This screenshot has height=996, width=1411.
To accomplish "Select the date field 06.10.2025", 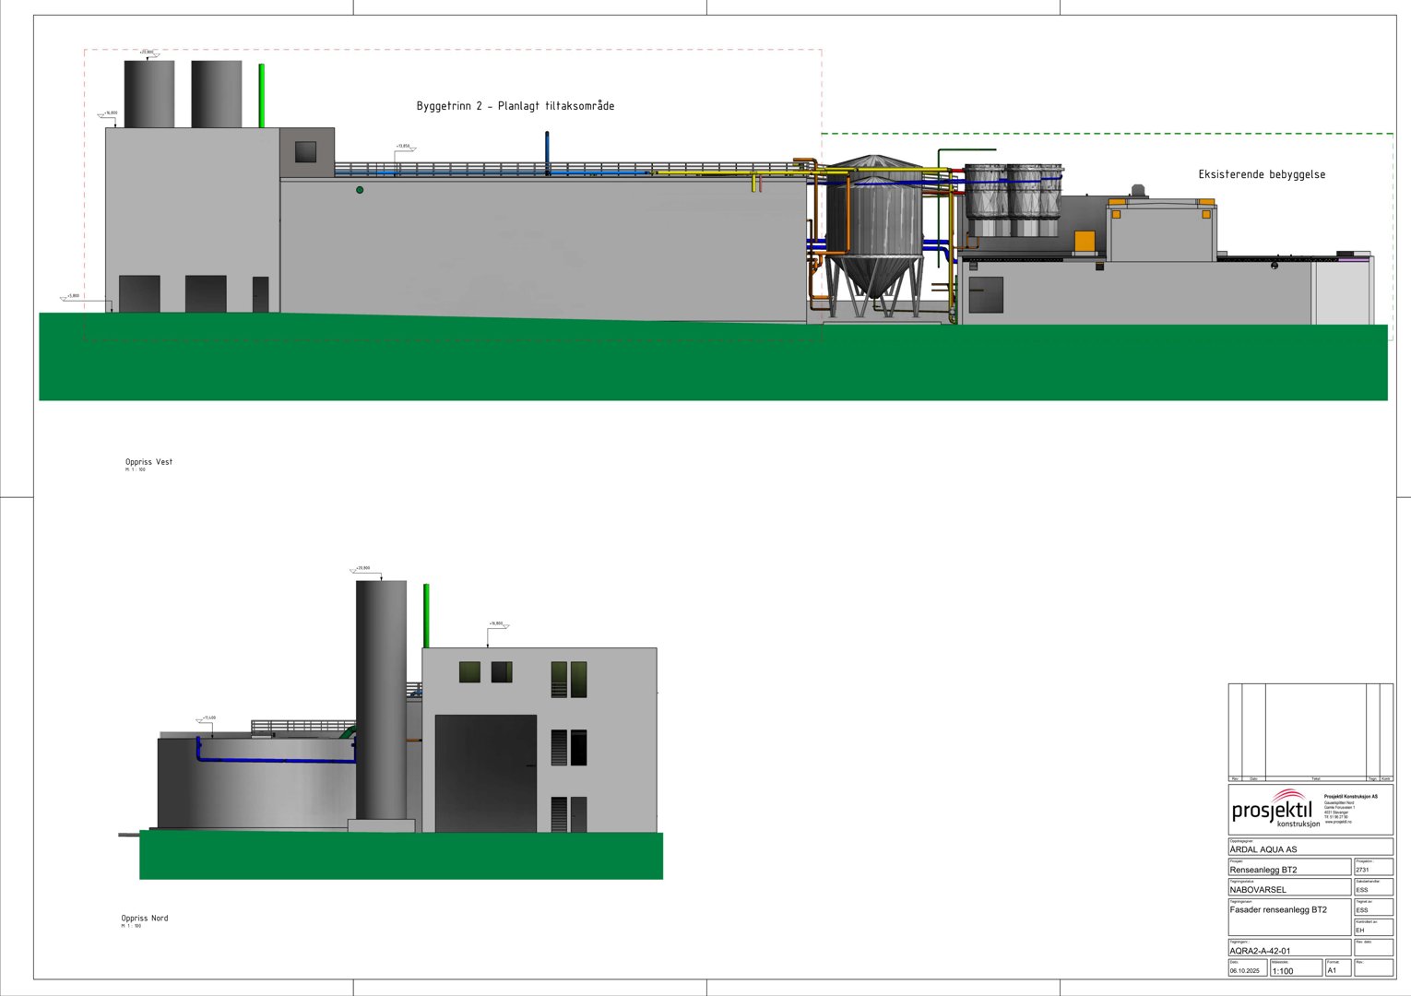I will coord(1244,971).
